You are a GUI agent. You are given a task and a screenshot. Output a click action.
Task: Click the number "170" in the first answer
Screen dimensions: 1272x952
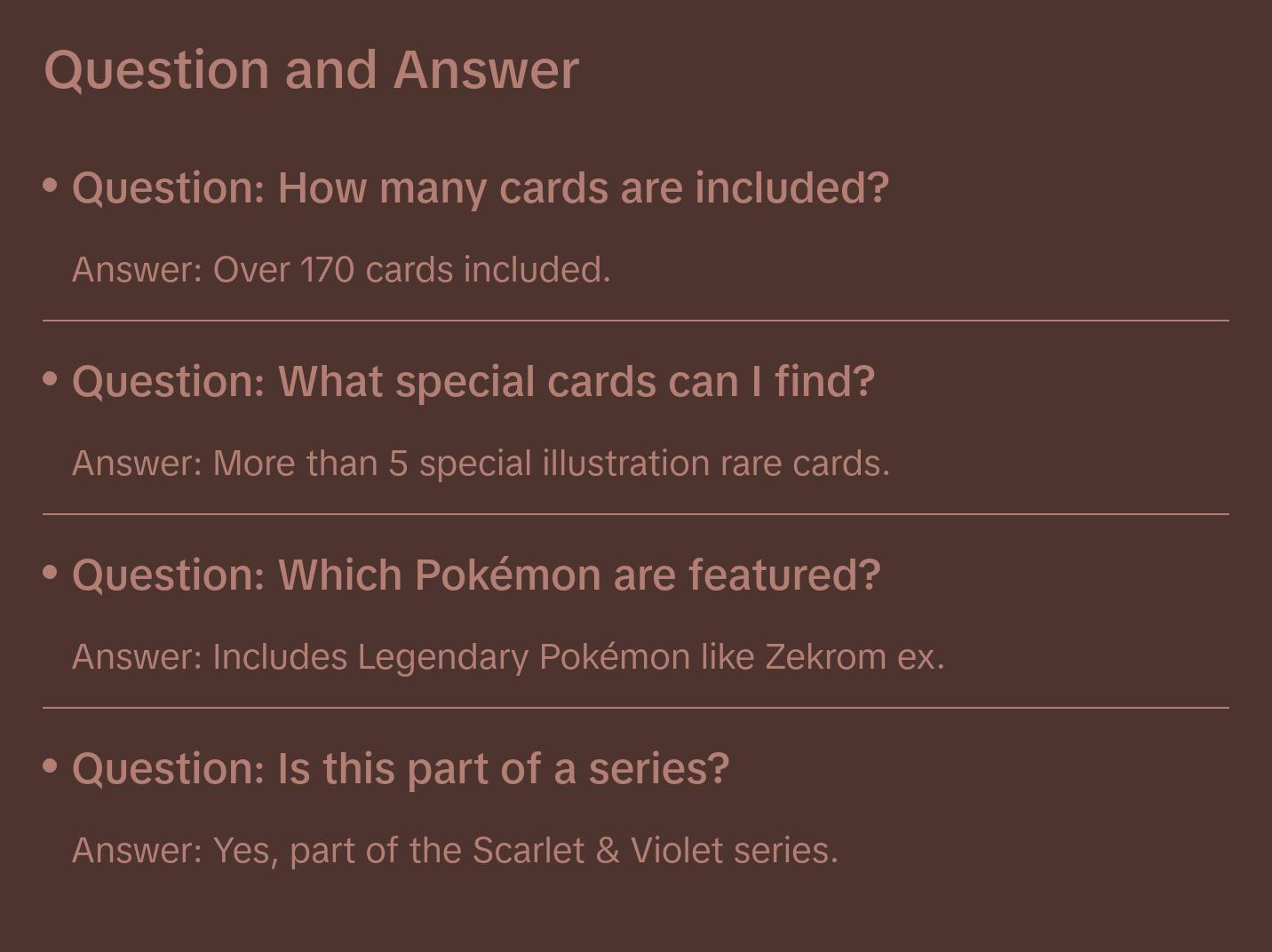pyautogui.click(x=327, y=270)
